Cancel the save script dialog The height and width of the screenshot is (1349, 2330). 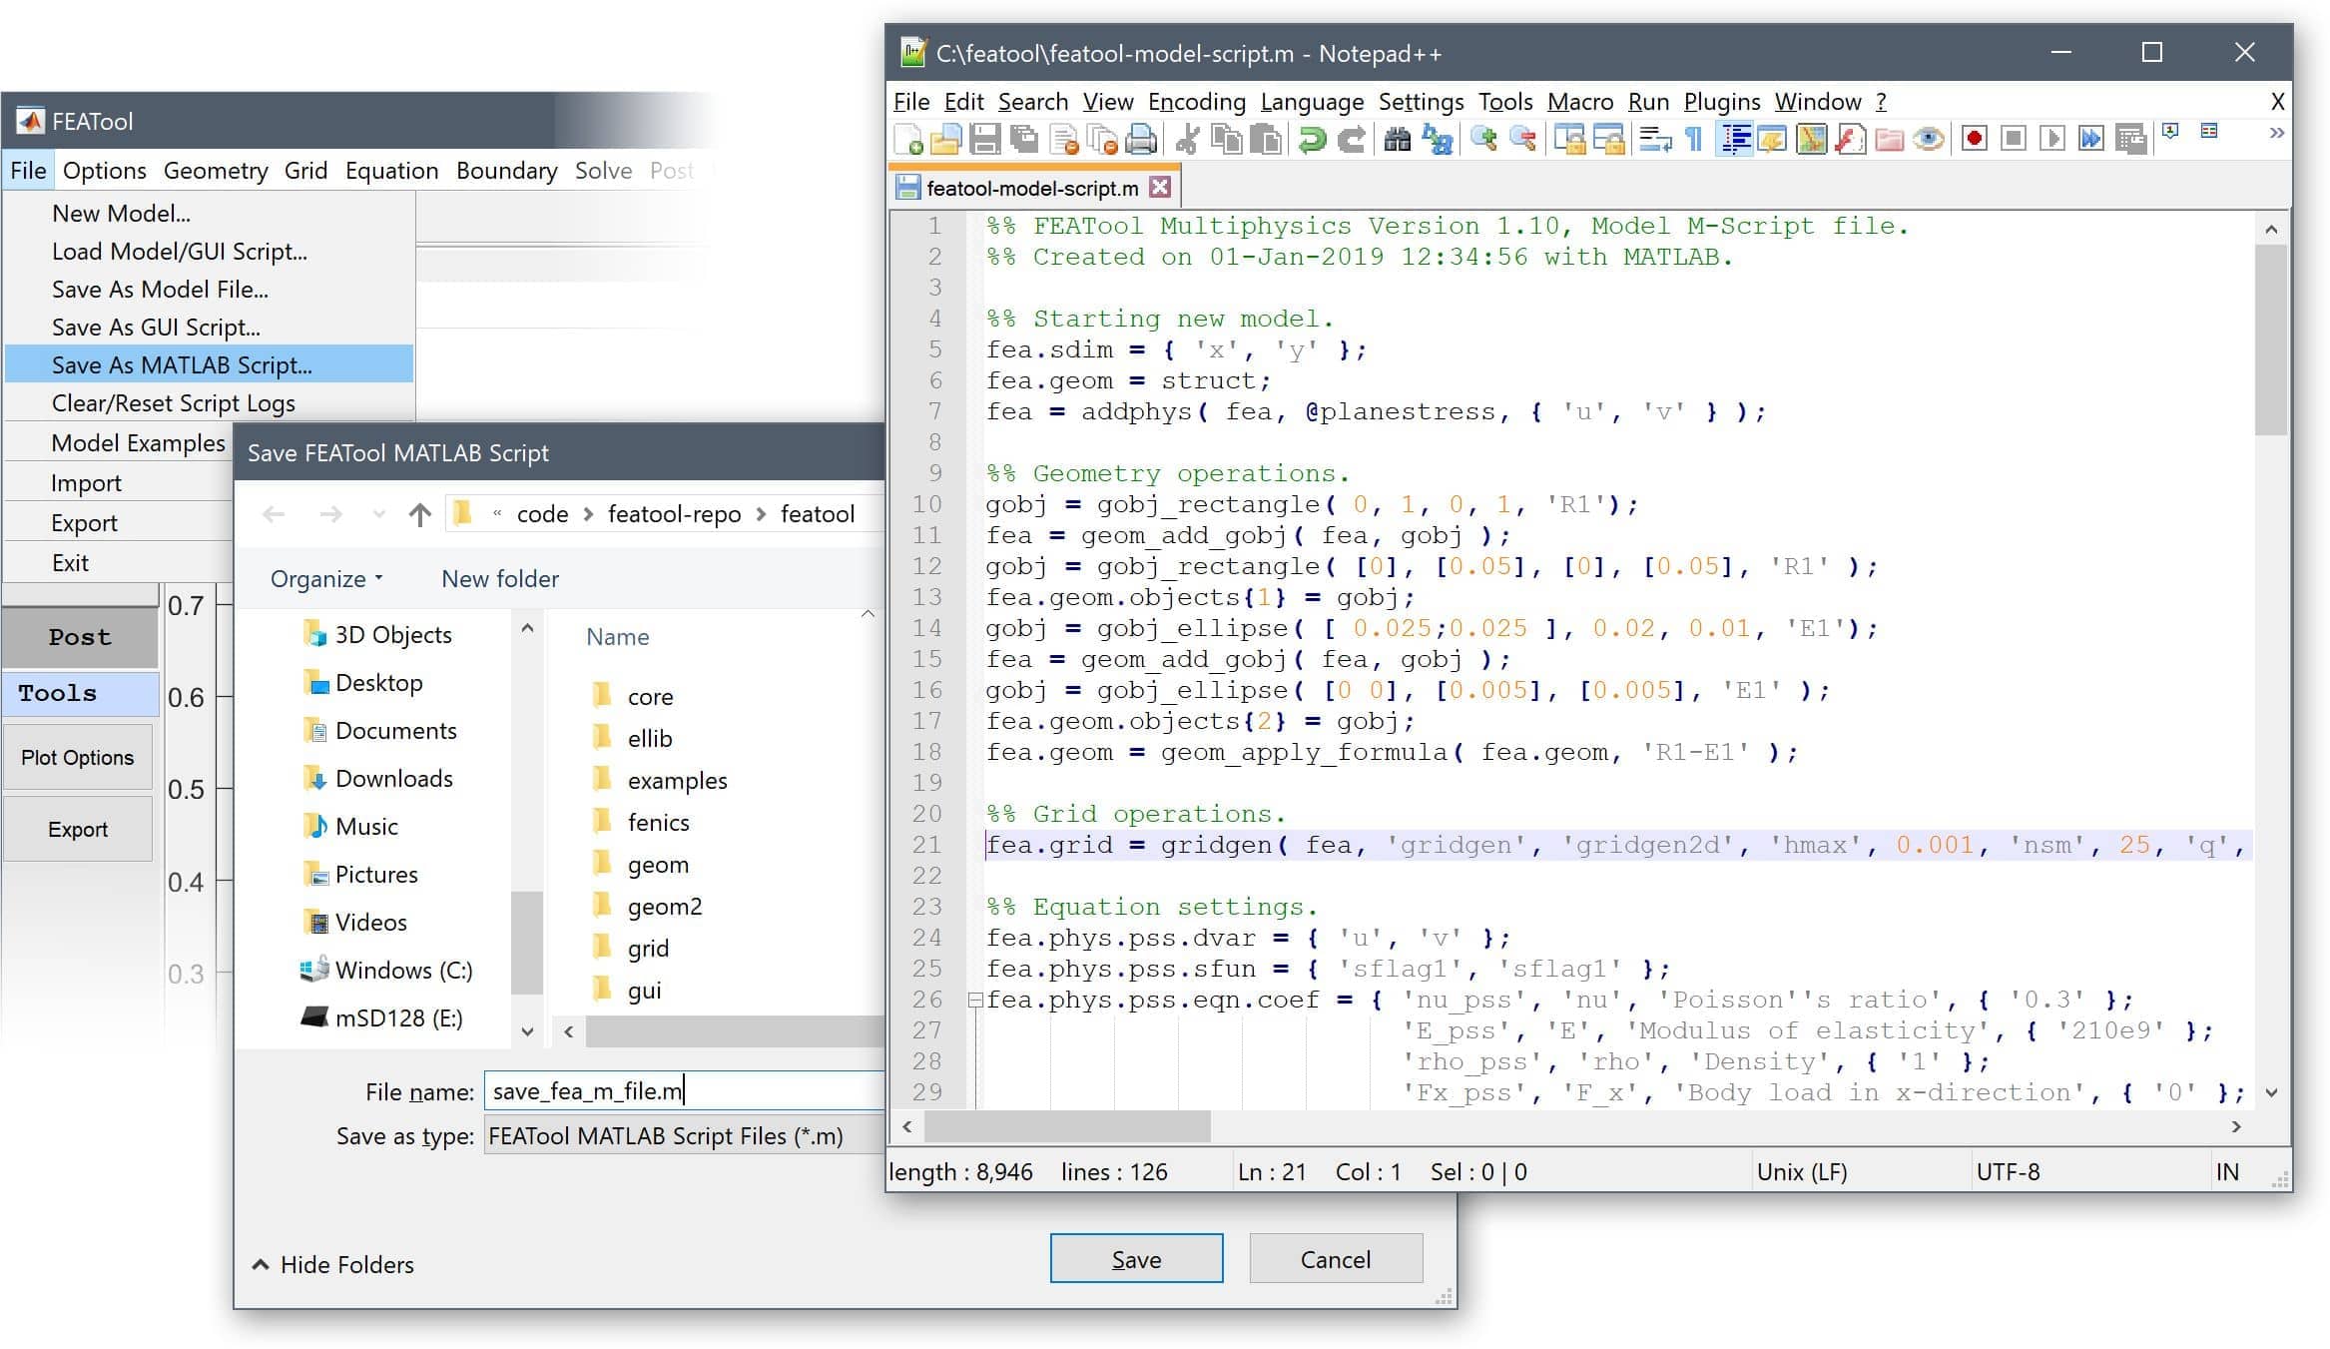pos(1336,1259)
